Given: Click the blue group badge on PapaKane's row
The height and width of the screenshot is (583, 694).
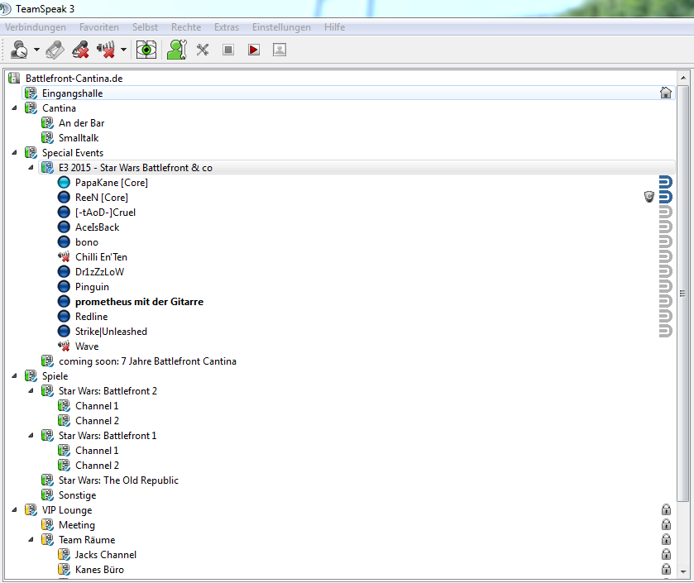Looking at the screenshot, I should click(665, 182).
